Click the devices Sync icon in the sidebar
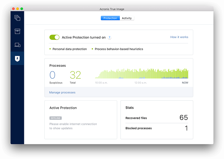 pyautogui.click(x=17, y=45)
